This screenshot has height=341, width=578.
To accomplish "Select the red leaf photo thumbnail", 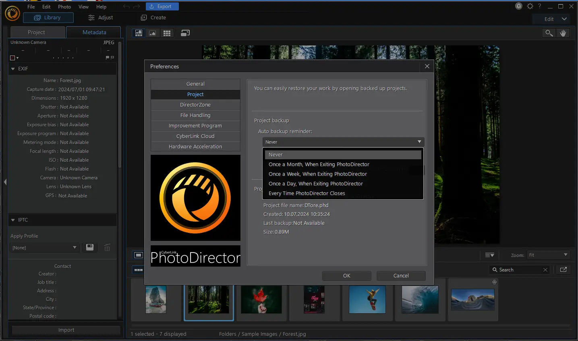I will pos(261,300).
